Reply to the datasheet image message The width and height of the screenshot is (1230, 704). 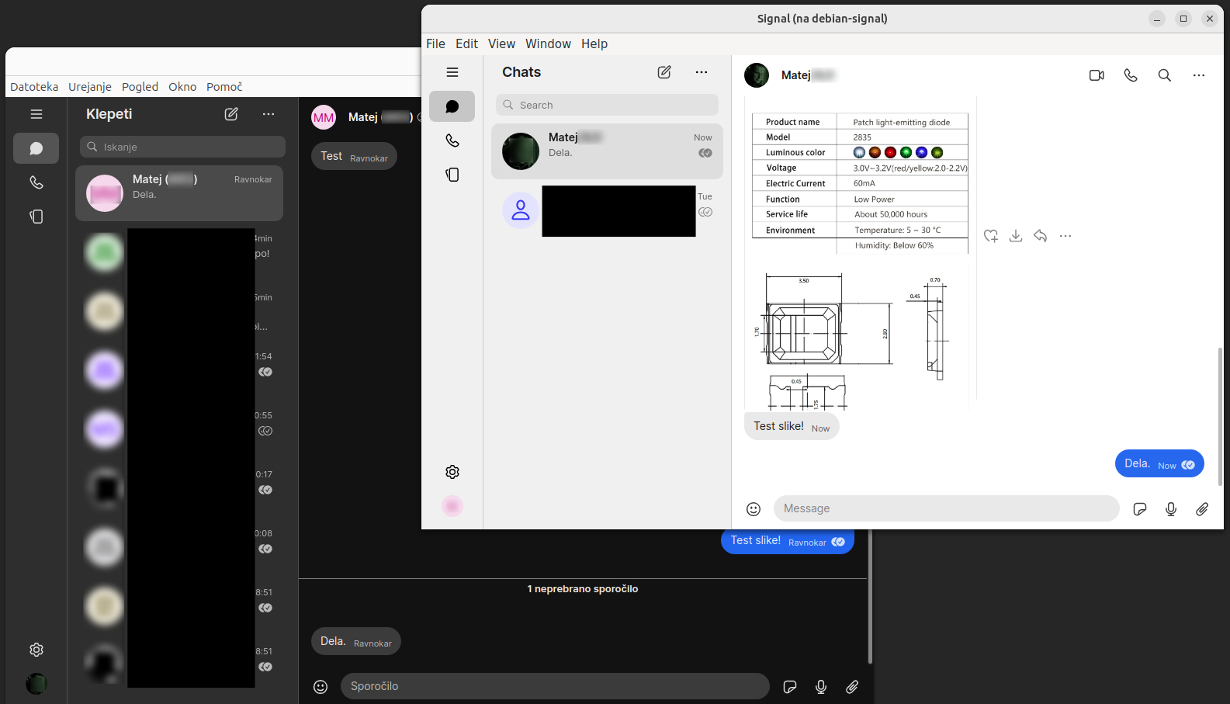click(1041, 236)
